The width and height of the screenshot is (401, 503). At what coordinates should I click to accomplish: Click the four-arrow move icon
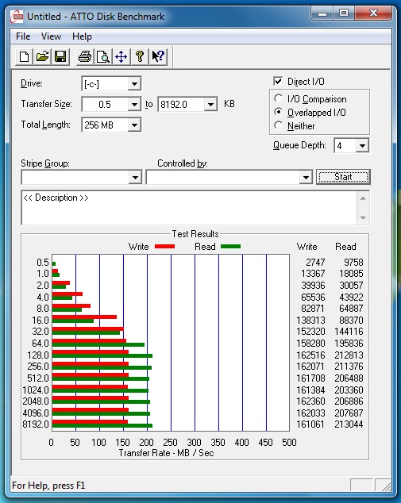[x=121, y=57]
